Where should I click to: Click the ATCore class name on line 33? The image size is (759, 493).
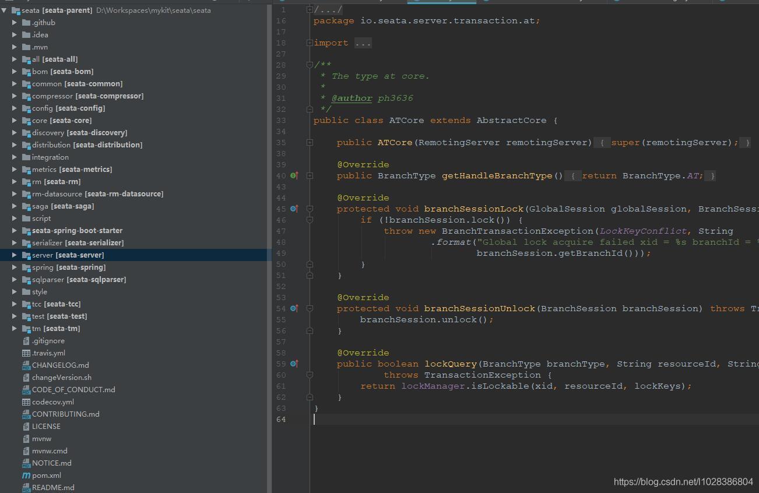[406, 120]
